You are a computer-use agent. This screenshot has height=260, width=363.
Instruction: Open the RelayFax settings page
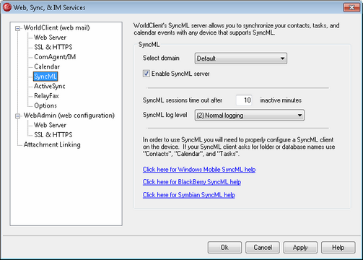(x=46, y=96)
